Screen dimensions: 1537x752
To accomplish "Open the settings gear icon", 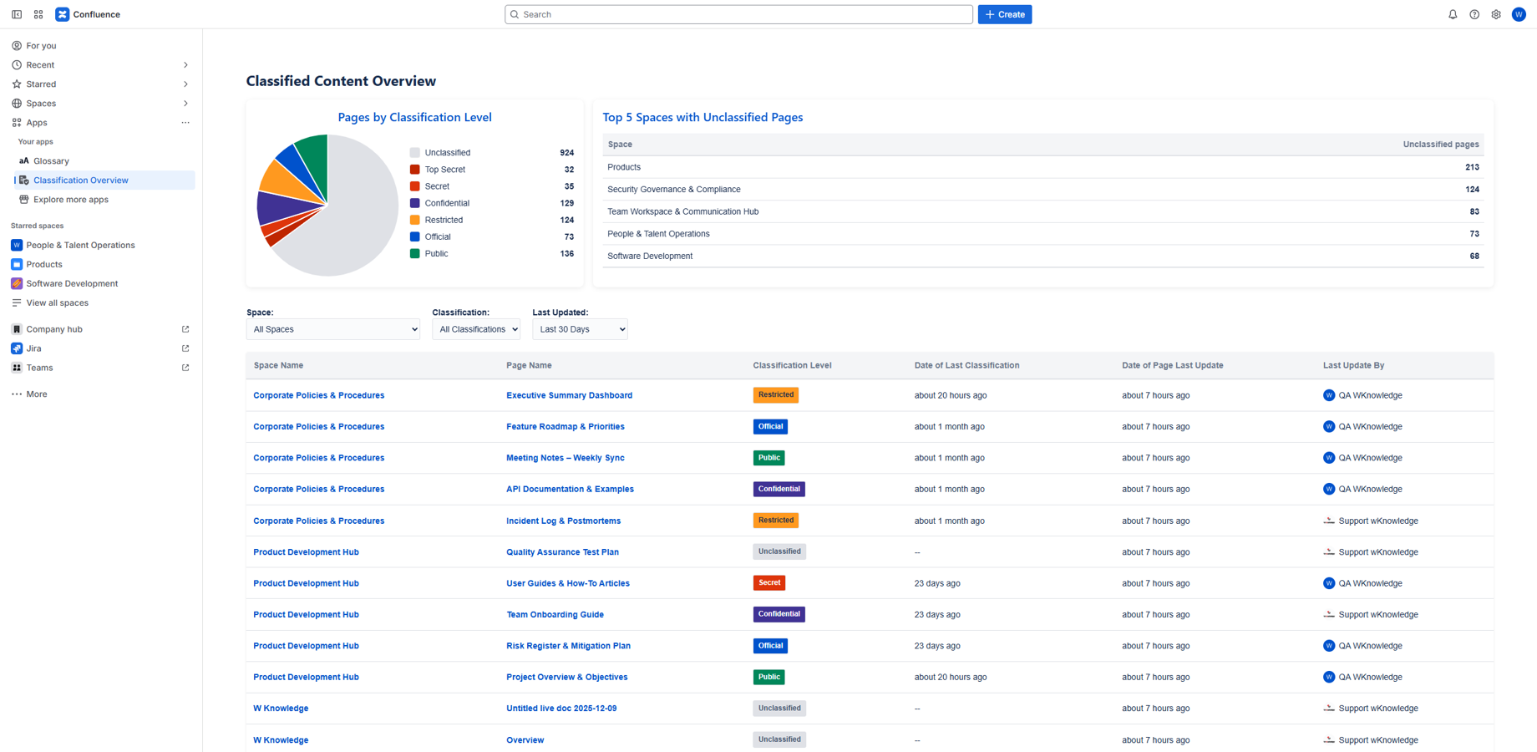I will click(x=1496, y=14).
